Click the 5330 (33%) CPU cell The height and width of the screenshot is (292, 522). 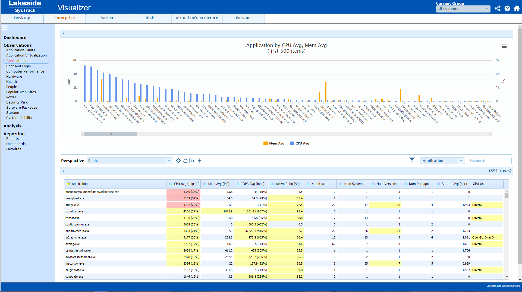[183, 192]
